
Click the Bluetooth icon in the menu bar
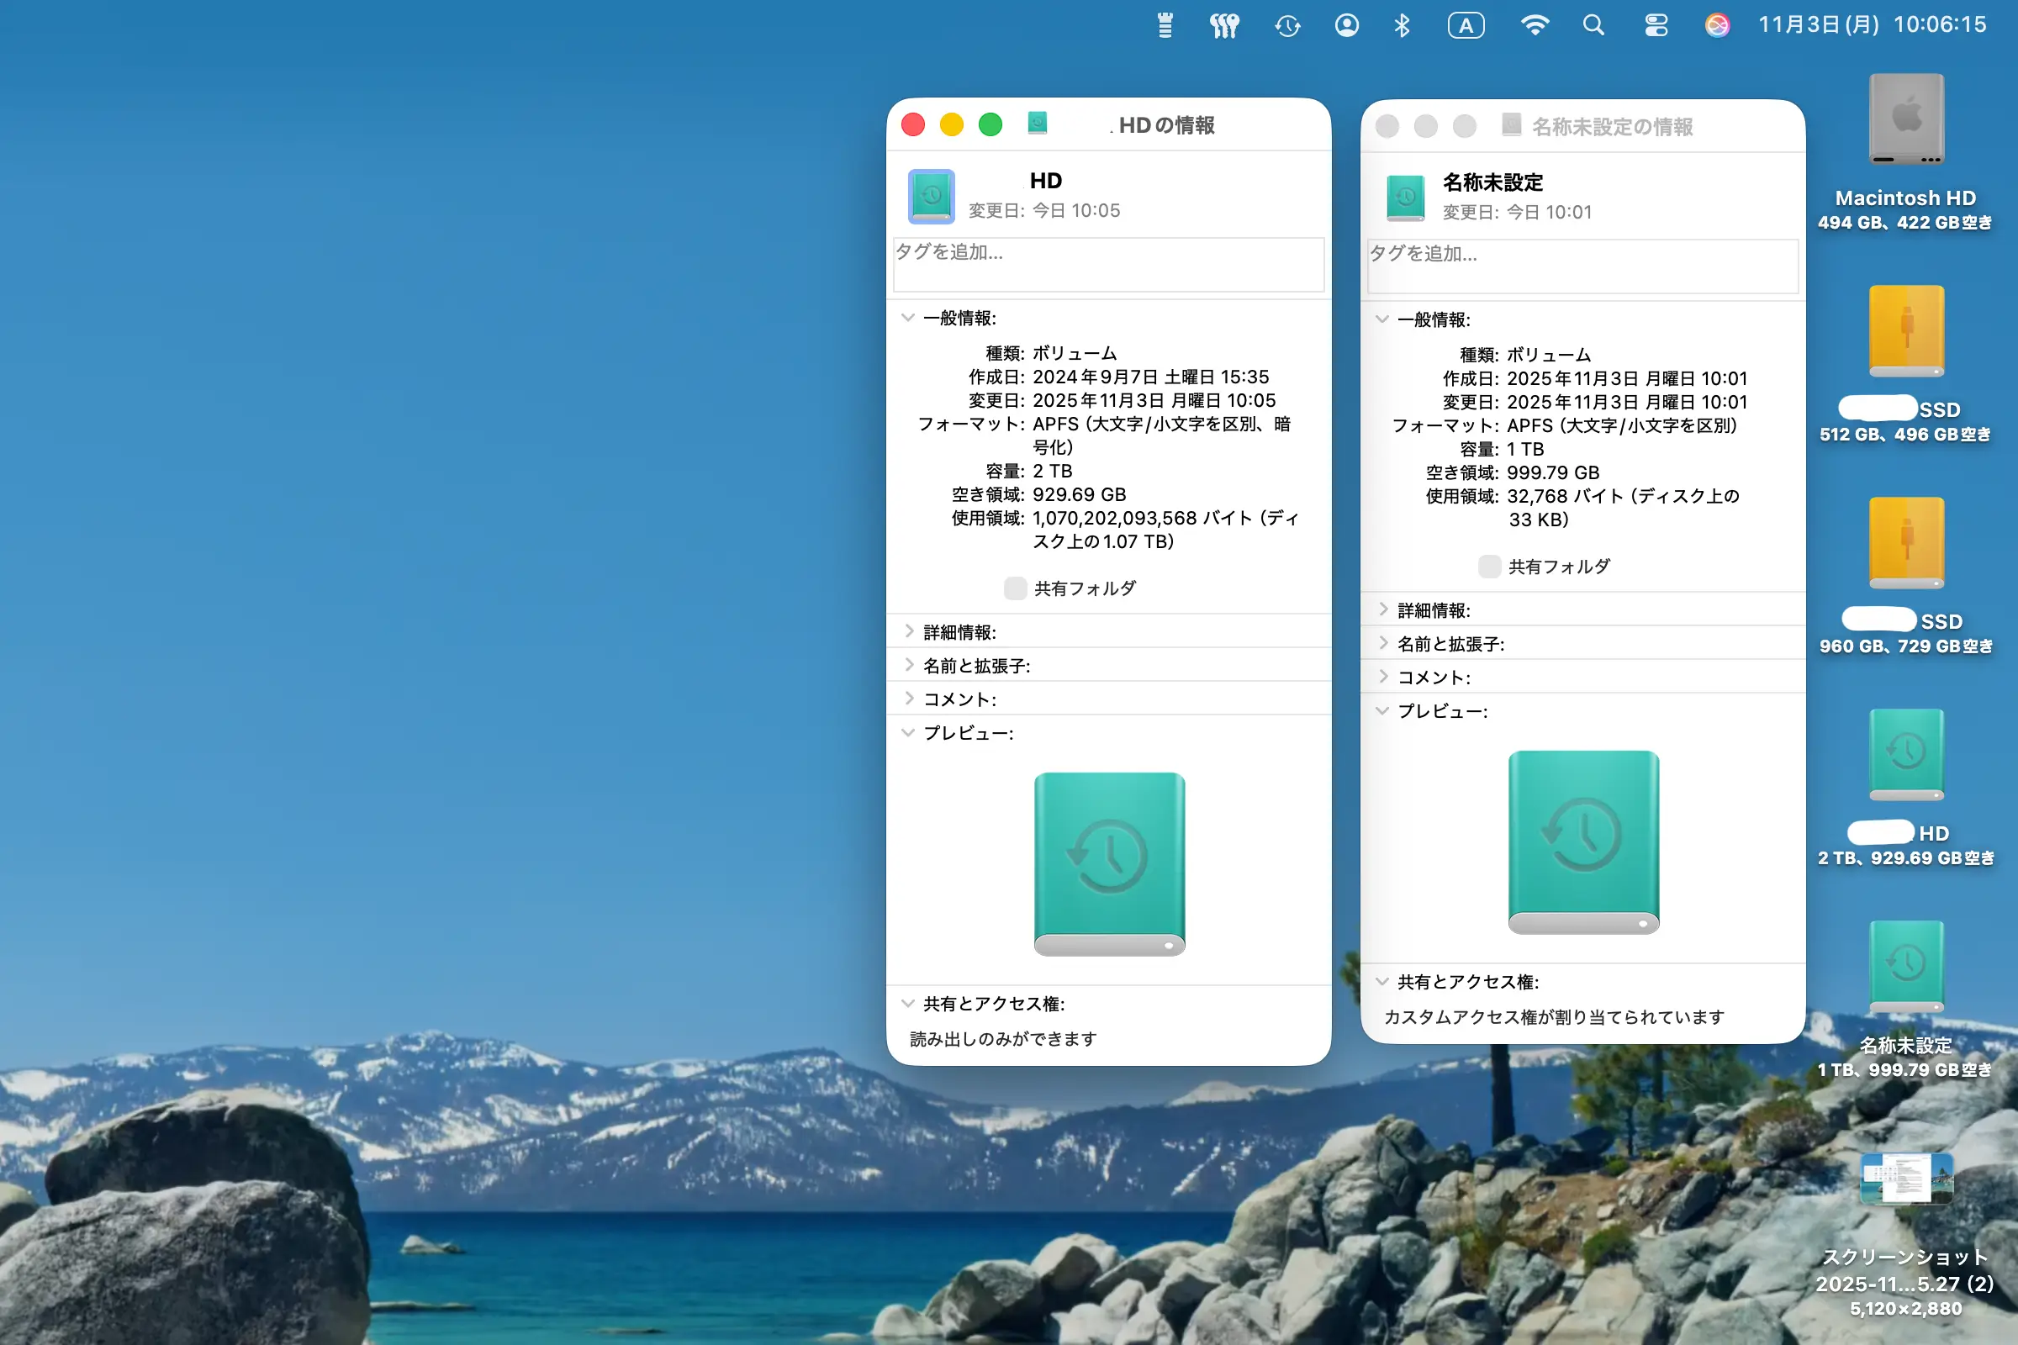click(1402, 26)
